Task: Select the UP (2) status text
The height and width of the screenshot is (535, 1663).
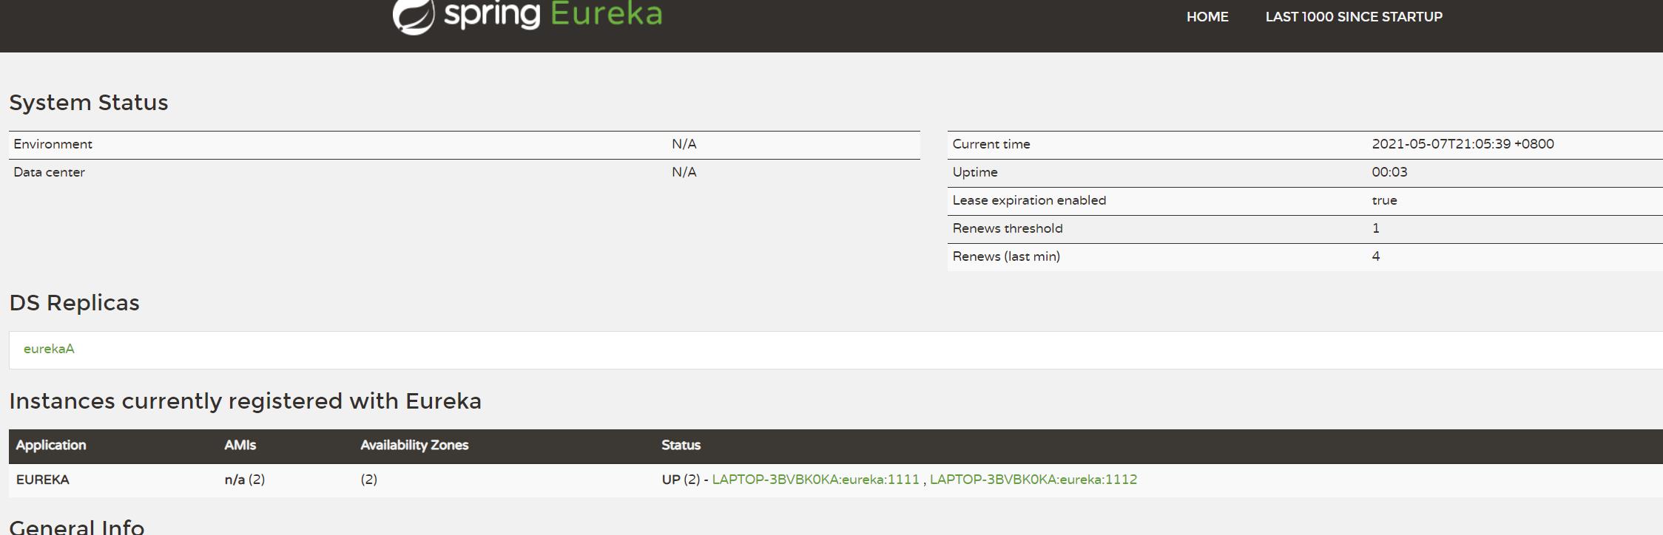Action: pos(681,480)
